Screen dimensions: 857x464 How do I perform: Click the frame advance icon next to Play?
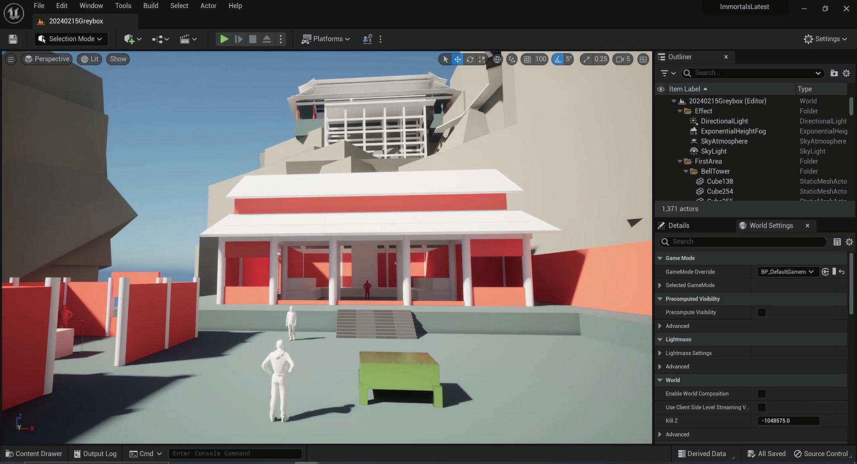pos(239,39)
